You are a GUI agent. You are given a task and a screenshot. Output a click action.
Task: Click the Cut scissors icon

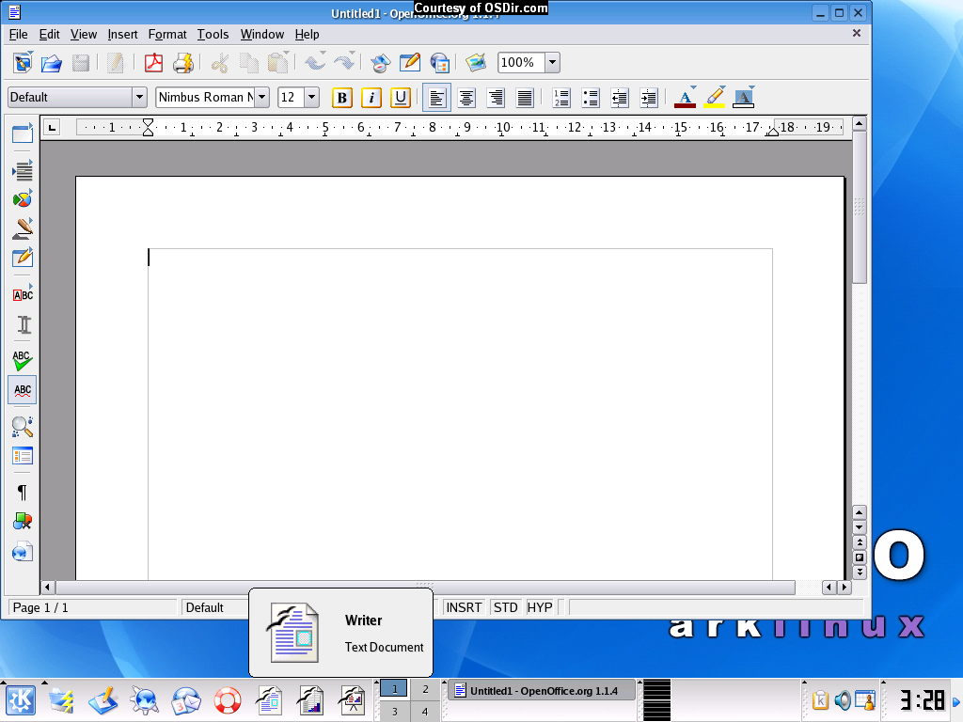coord(219,63)
